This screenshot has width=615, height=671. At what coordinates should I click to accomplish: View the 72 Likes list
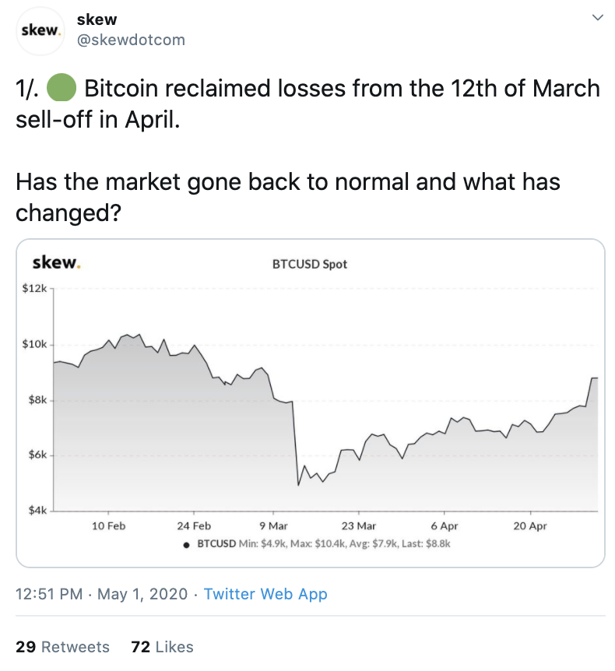162,647
